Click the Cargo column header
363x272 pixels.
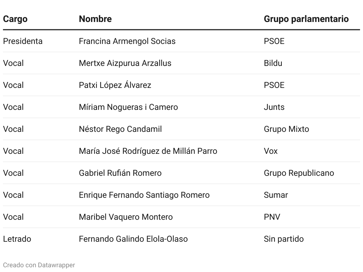coord(15,19)
